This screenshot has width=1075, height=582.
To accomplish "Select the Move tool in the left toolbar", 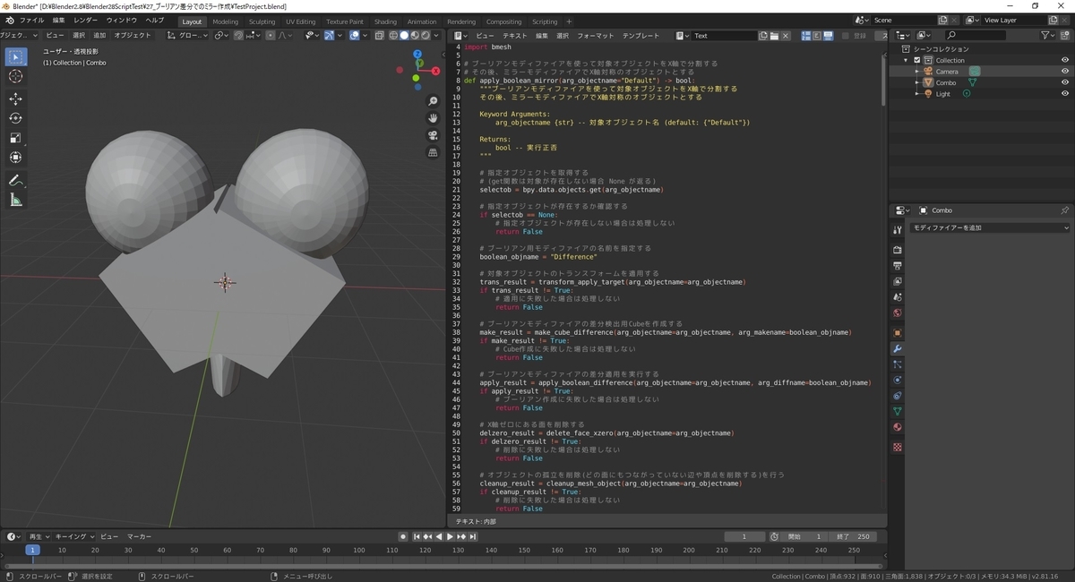I will (15, 98).
